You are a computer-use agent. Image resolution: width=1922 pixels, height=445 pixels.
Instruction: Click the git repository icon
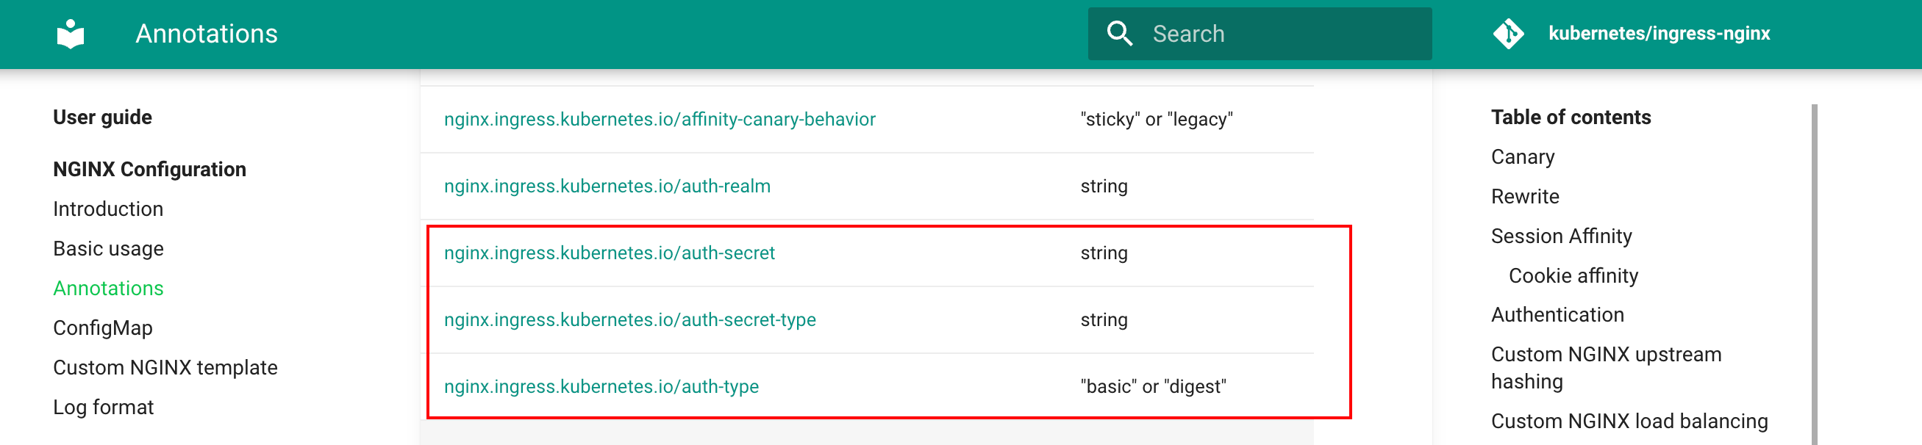tap(1508, 34)
